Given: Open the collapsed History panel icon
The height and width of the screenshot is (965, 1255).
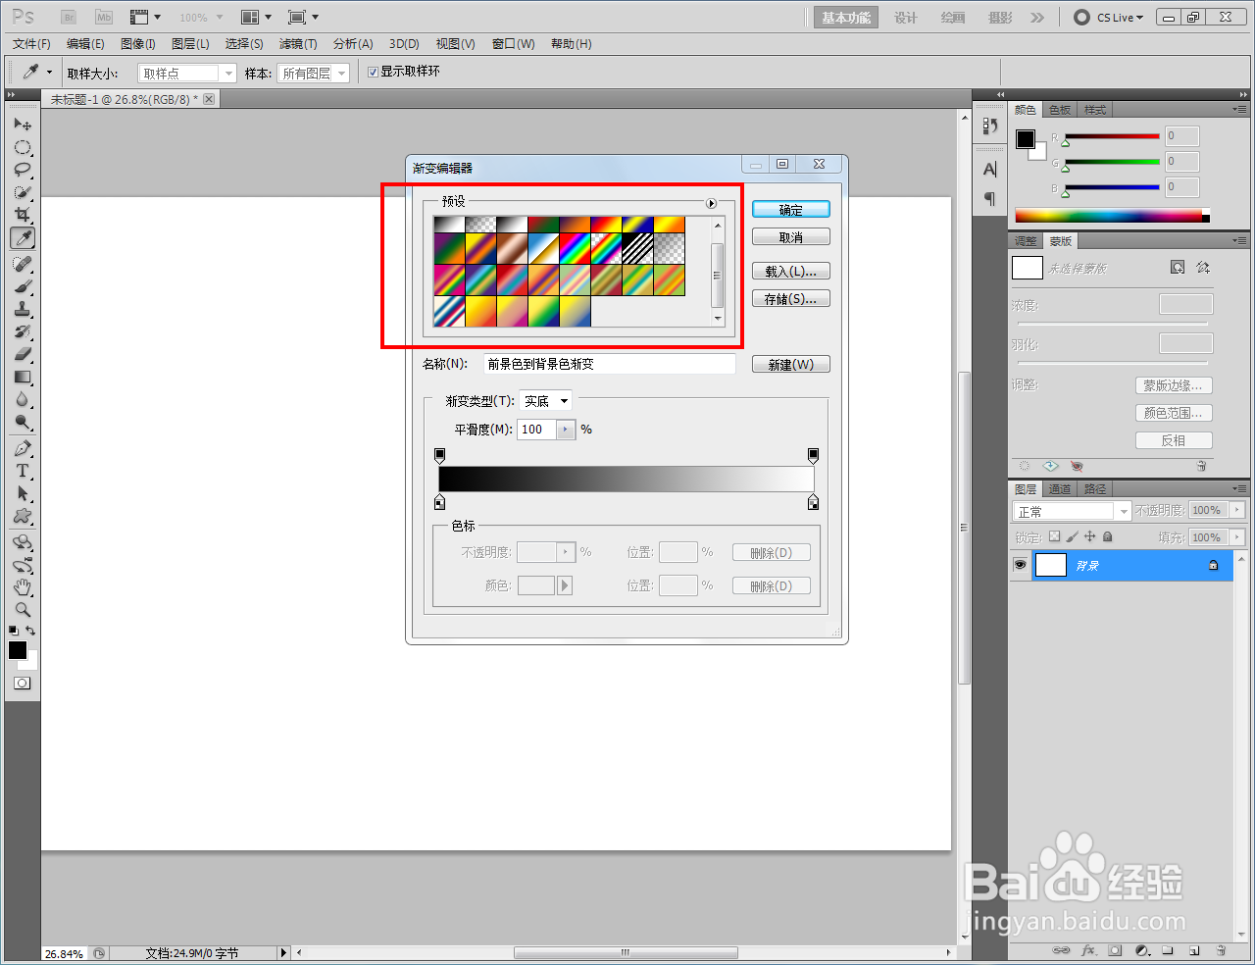Looking at the screenshot, I should pyautogui.click(x=989, y=125).
